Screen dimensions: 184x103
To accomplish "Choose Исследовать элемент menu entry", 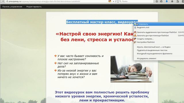I will coord(159,58).
